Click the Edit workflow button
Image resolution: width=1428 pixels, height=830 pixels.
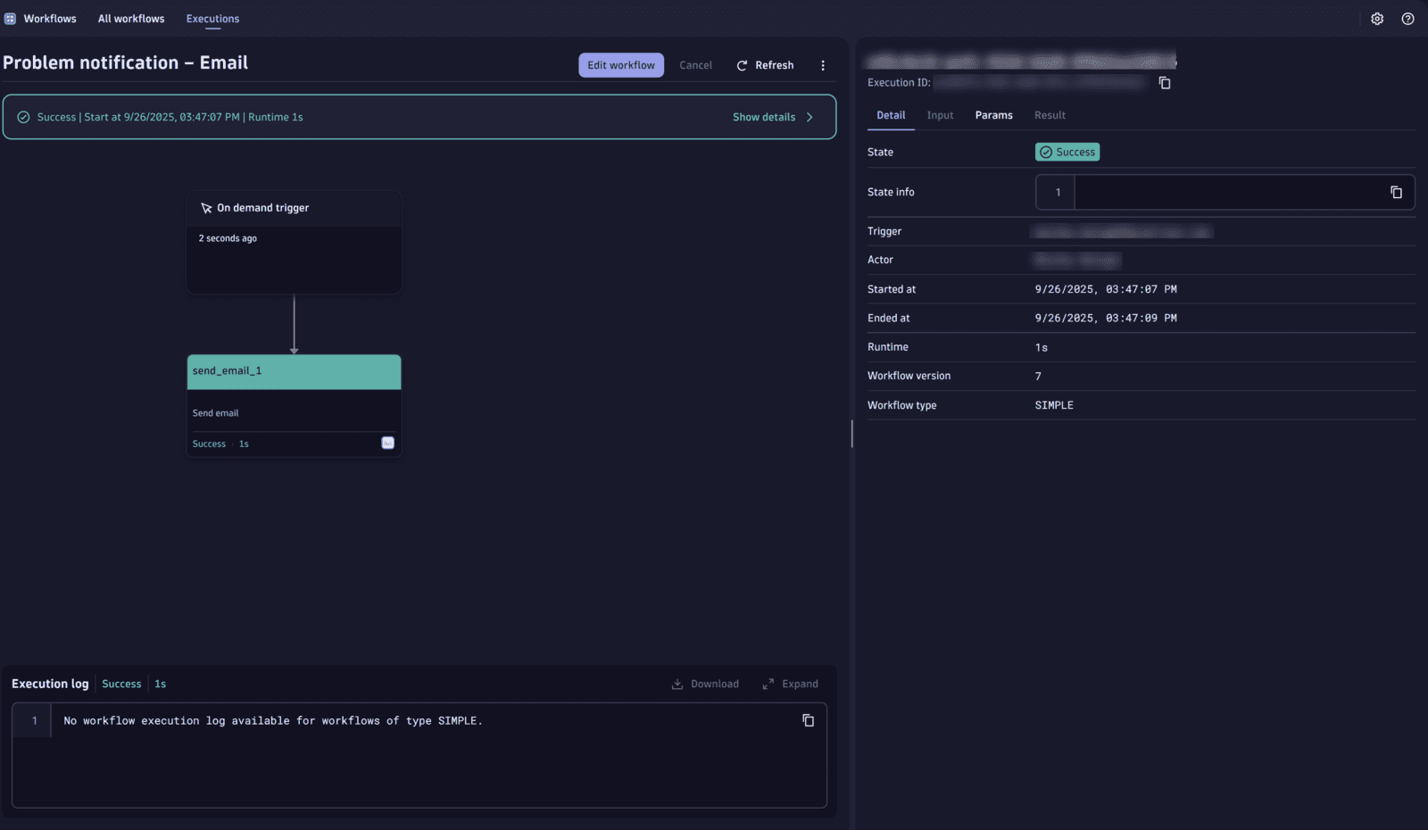coord(620,64)
